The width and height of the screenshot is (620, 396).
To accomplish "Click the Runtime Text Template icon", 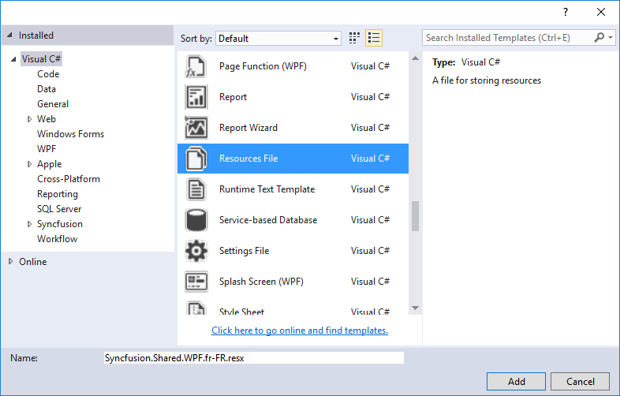I will click(x=196, y=189).
